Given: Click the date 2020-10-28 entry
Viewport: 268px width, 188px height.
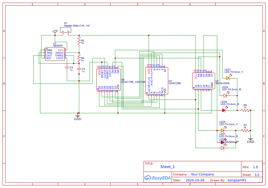Looking at the screenshot, I should click(x=195, y=180).
